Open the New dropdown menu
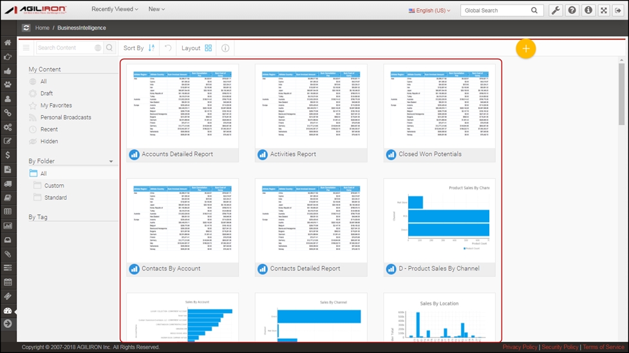Image resolution: width=629 pixels, height=353 pixels. 156,9
